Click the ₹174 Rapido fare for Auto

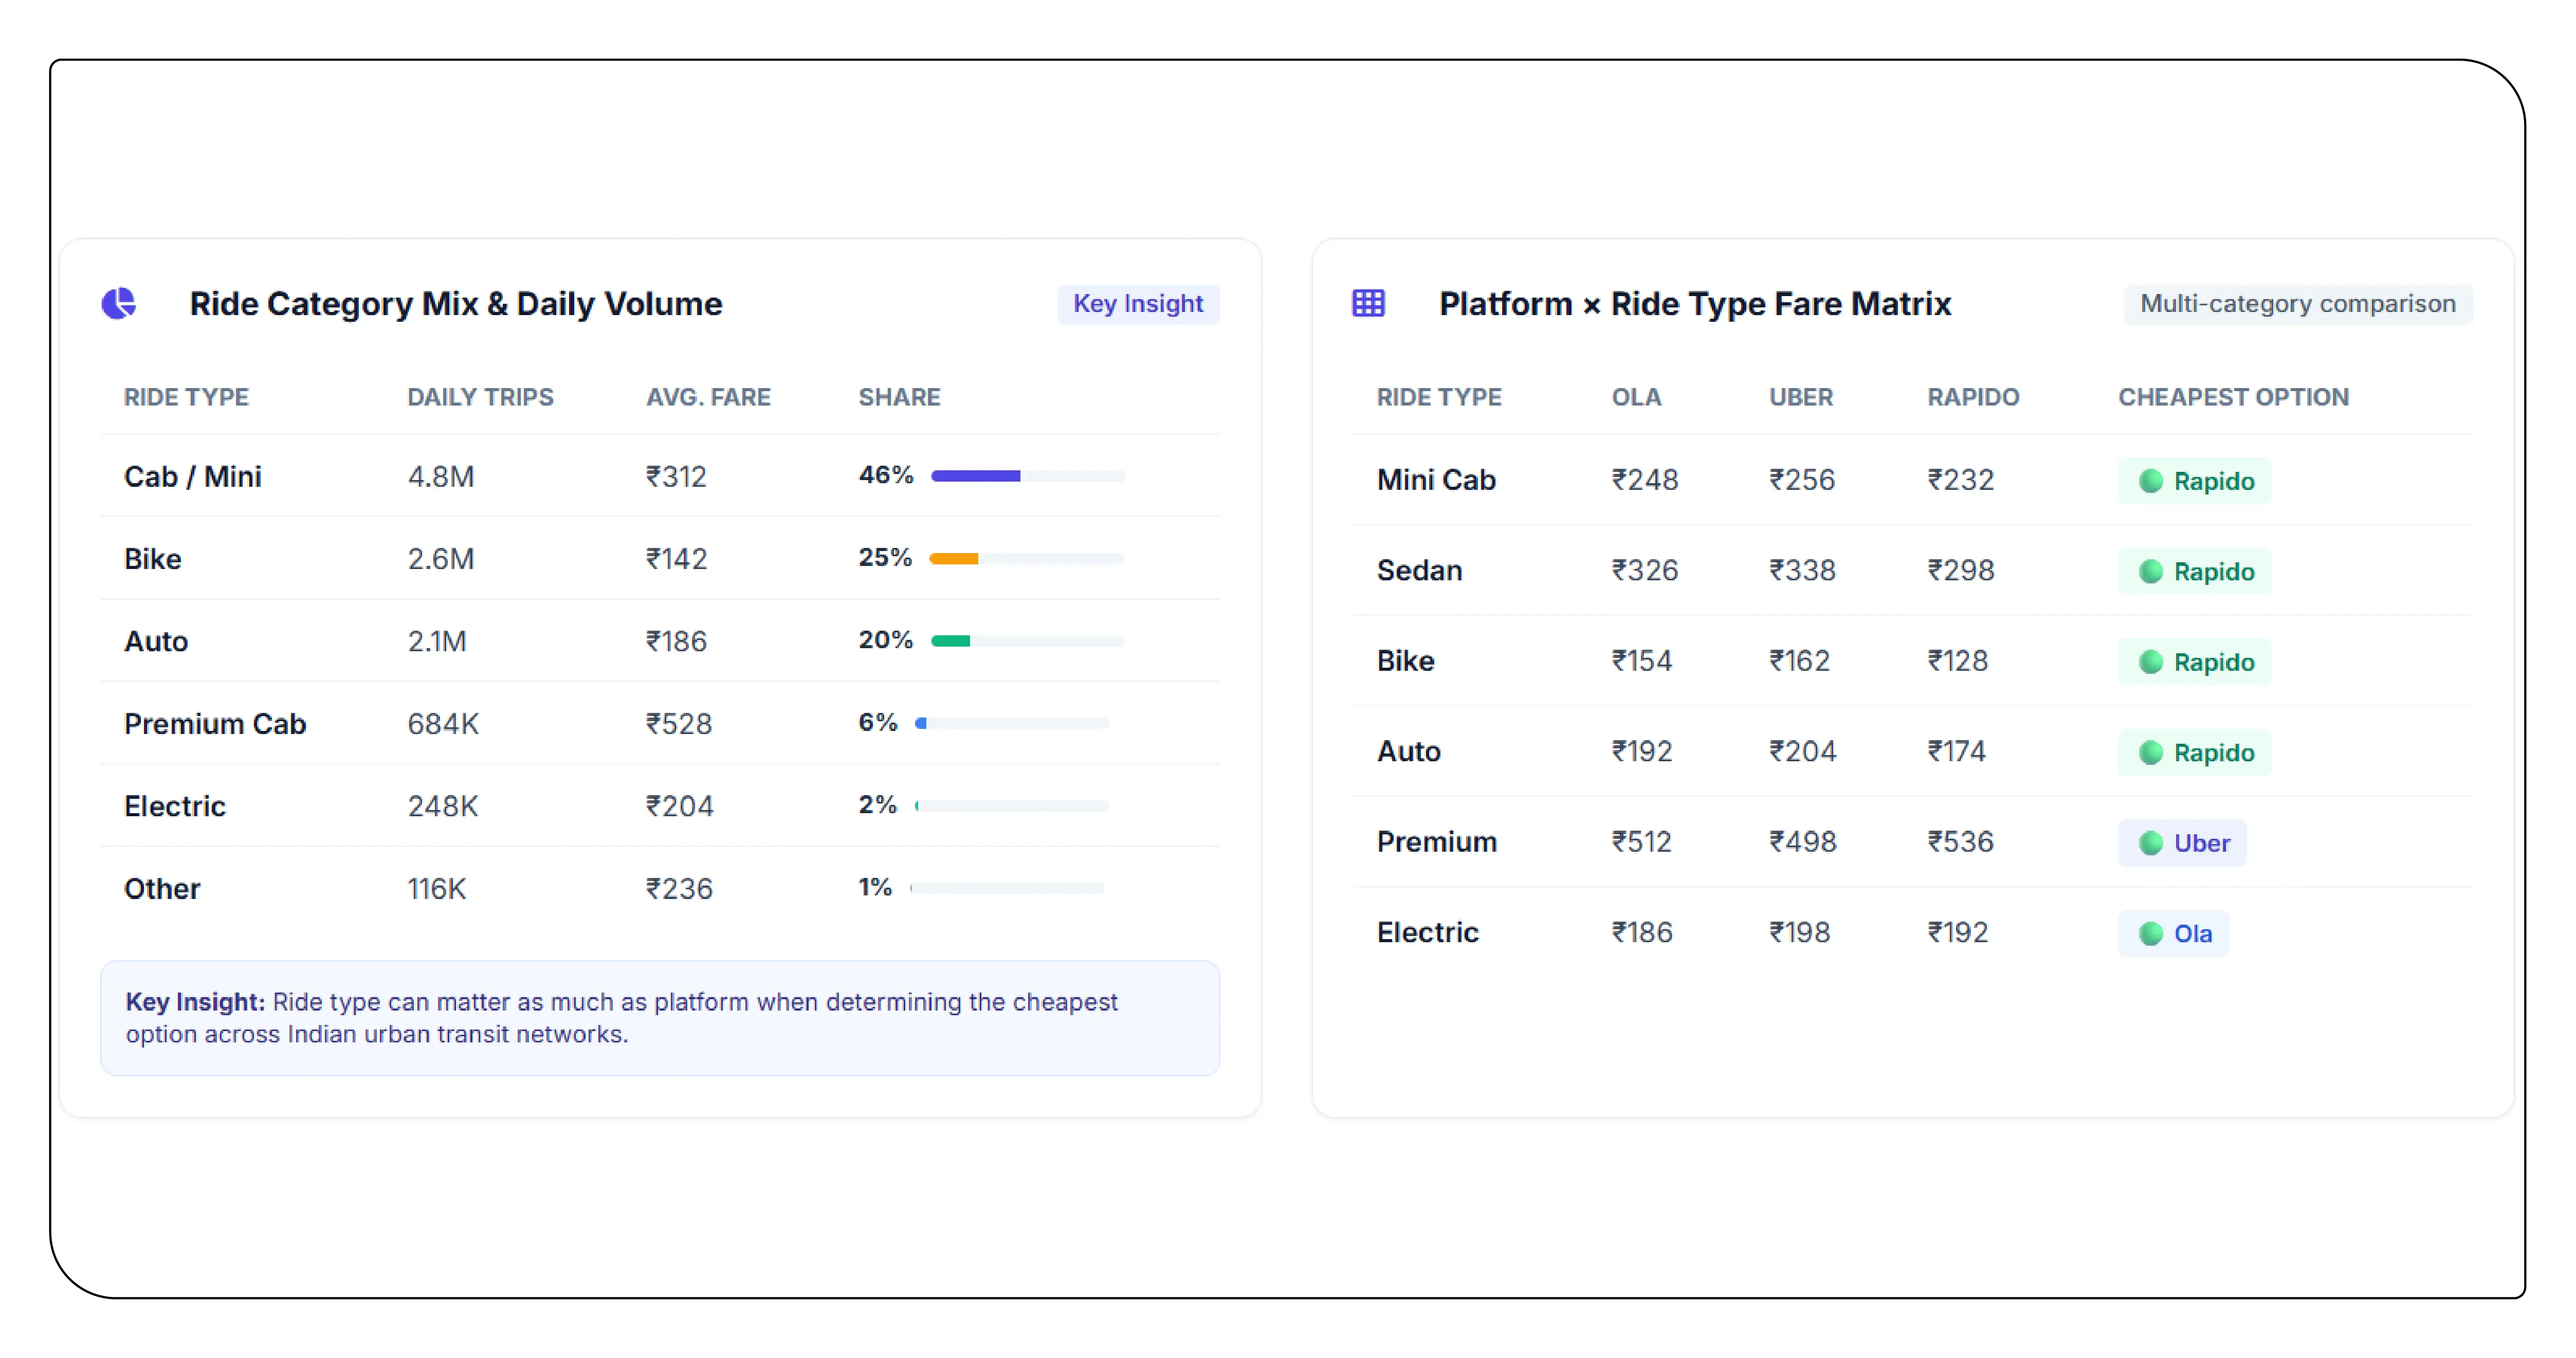click(x=1957, y=752)
